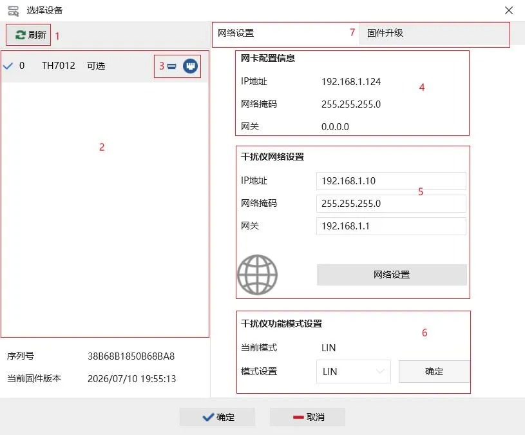Image resolution: width=525 pixels, height=435 pixels.
Task: Select device name TH7012 in list
Action: pyautogui.click(x=58, y=66)
